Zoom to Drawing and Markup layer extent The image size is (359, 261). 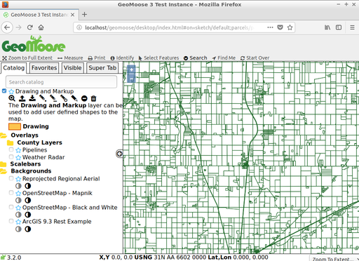[12, 98]
